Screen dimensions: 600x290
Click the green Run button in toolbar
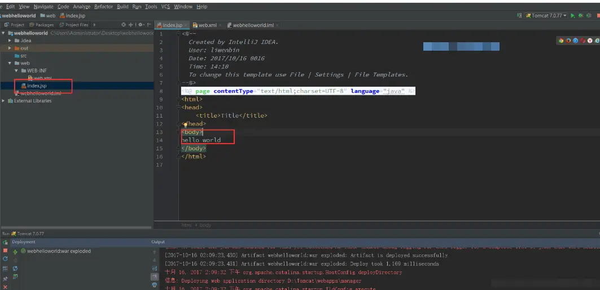(573, 16)
